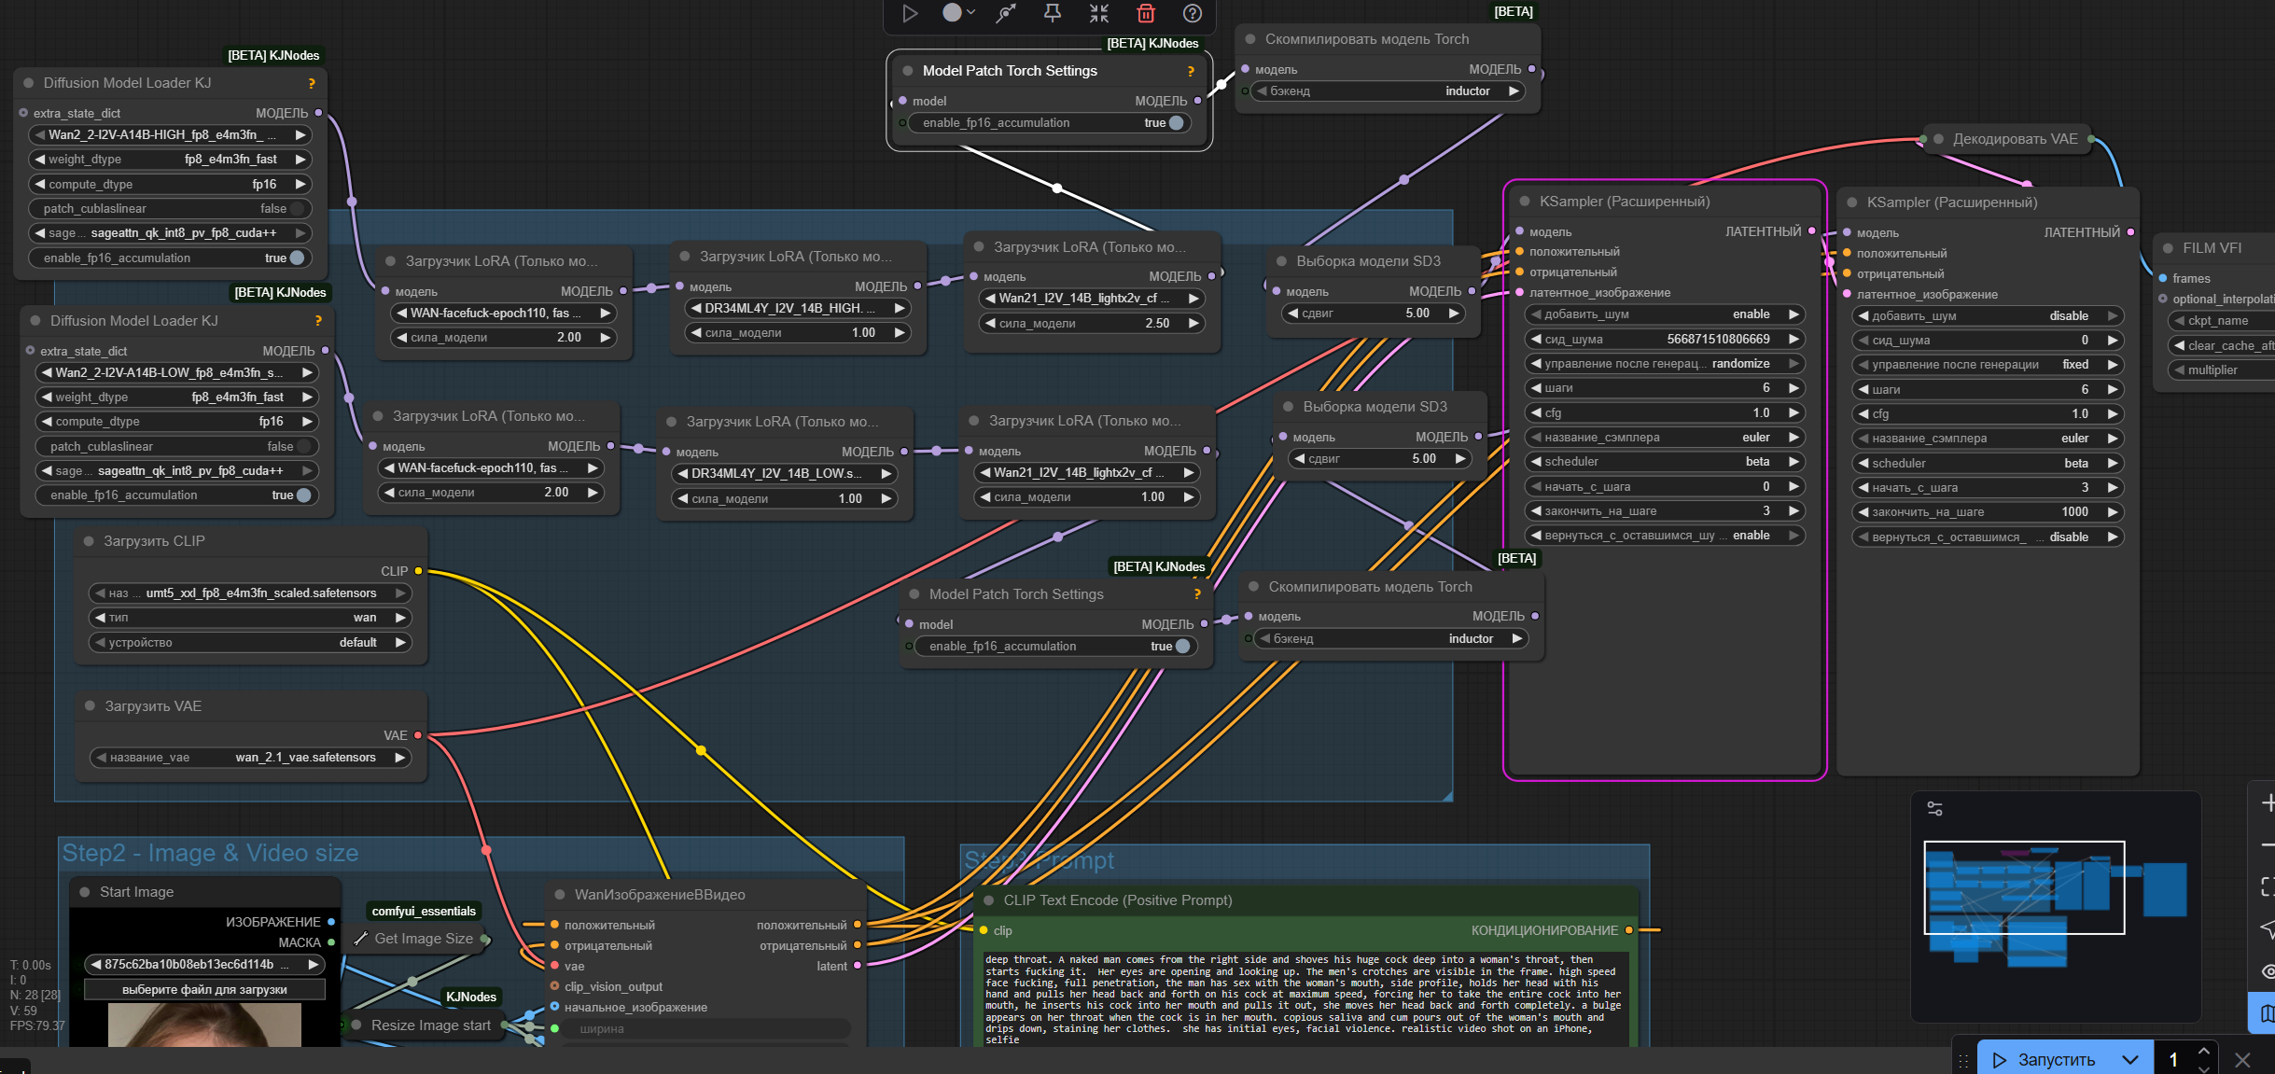Click the bypass node icon in selection toolbar

click(x=1005, y=13)
